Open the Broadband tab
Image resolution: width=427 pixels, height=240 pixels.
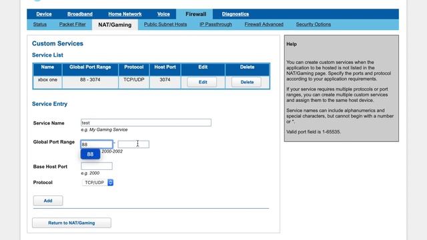[80, 14]
